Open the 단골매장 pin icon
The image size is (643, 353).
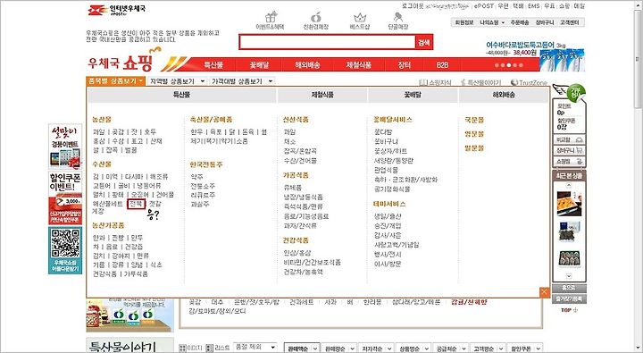tap(397, 21)
